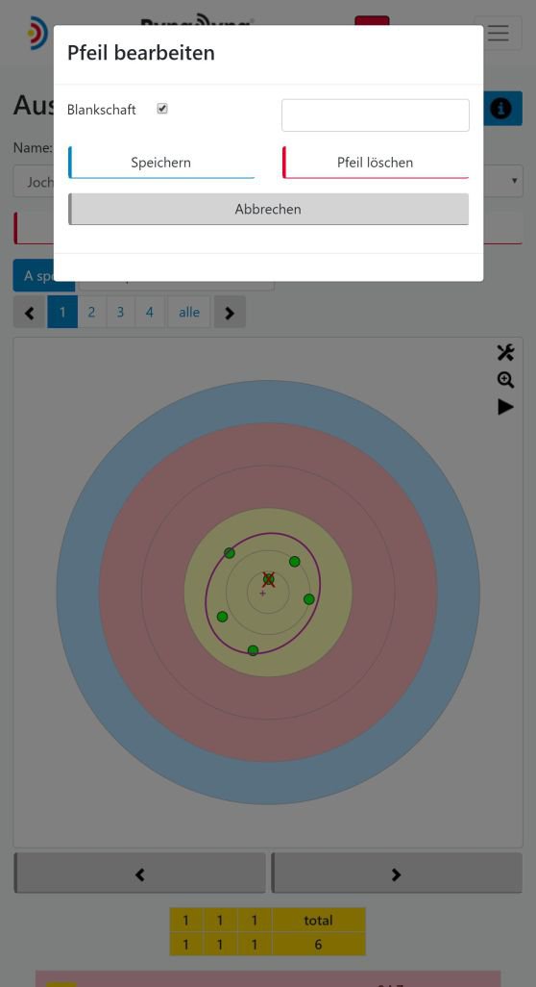This screenshot has width=536, height=987.
Task: Select the 'alle' page tab
Action: [x=189, y=313]
